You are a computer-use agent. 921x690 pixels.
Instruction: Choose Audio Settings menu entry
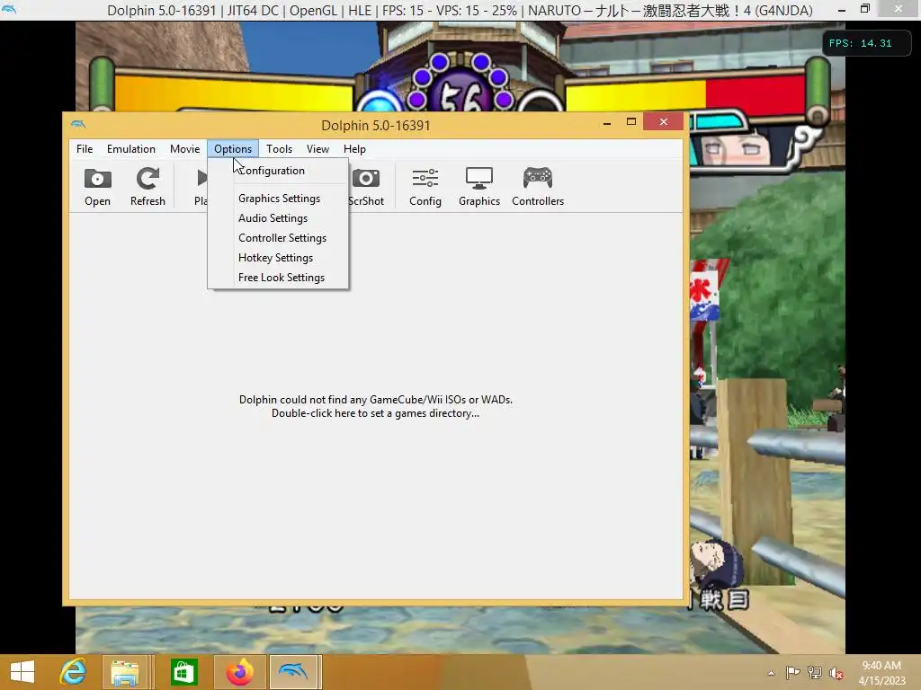tap(279, 218)
